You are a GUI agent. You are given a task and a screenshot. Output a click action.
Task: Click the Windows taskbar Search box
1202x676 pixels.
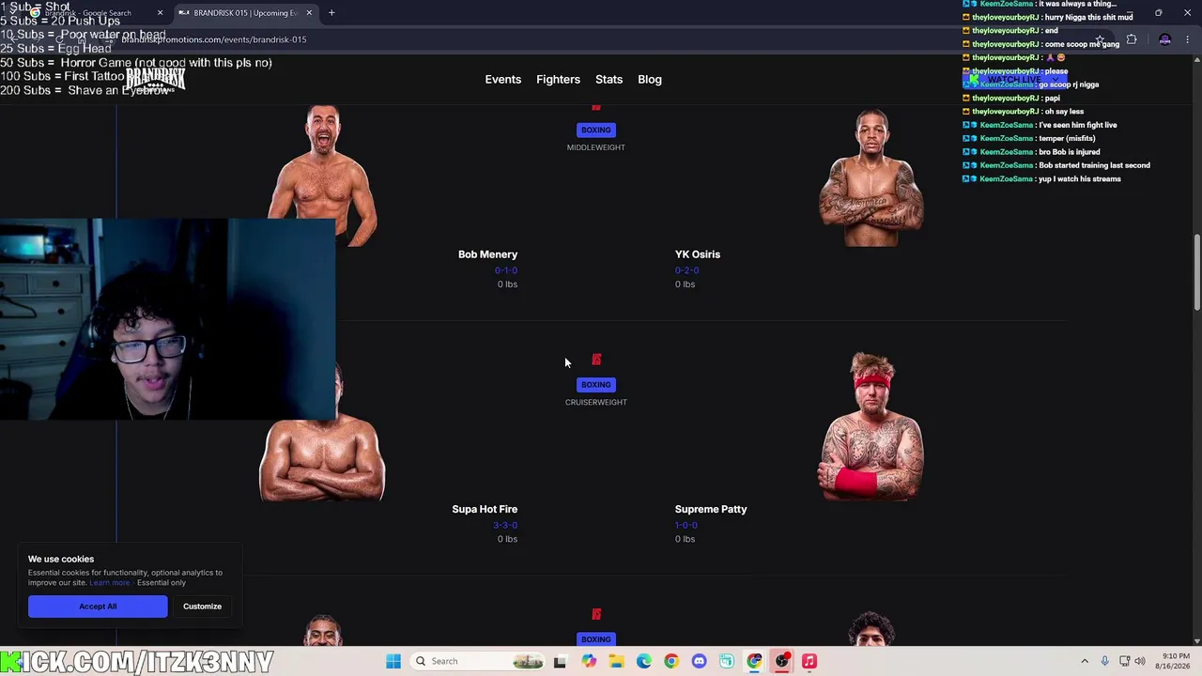click(x=479, y=661)
